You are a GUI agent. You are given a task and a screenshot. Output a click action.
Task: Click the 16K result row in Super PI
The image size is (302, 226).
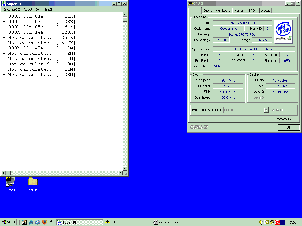tap(39, 16)
